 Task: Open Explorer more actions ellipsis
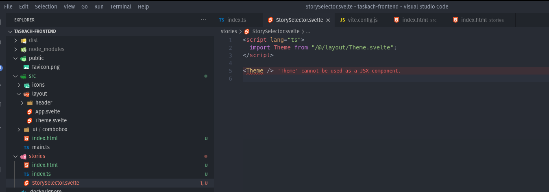[x=204, y=20]
